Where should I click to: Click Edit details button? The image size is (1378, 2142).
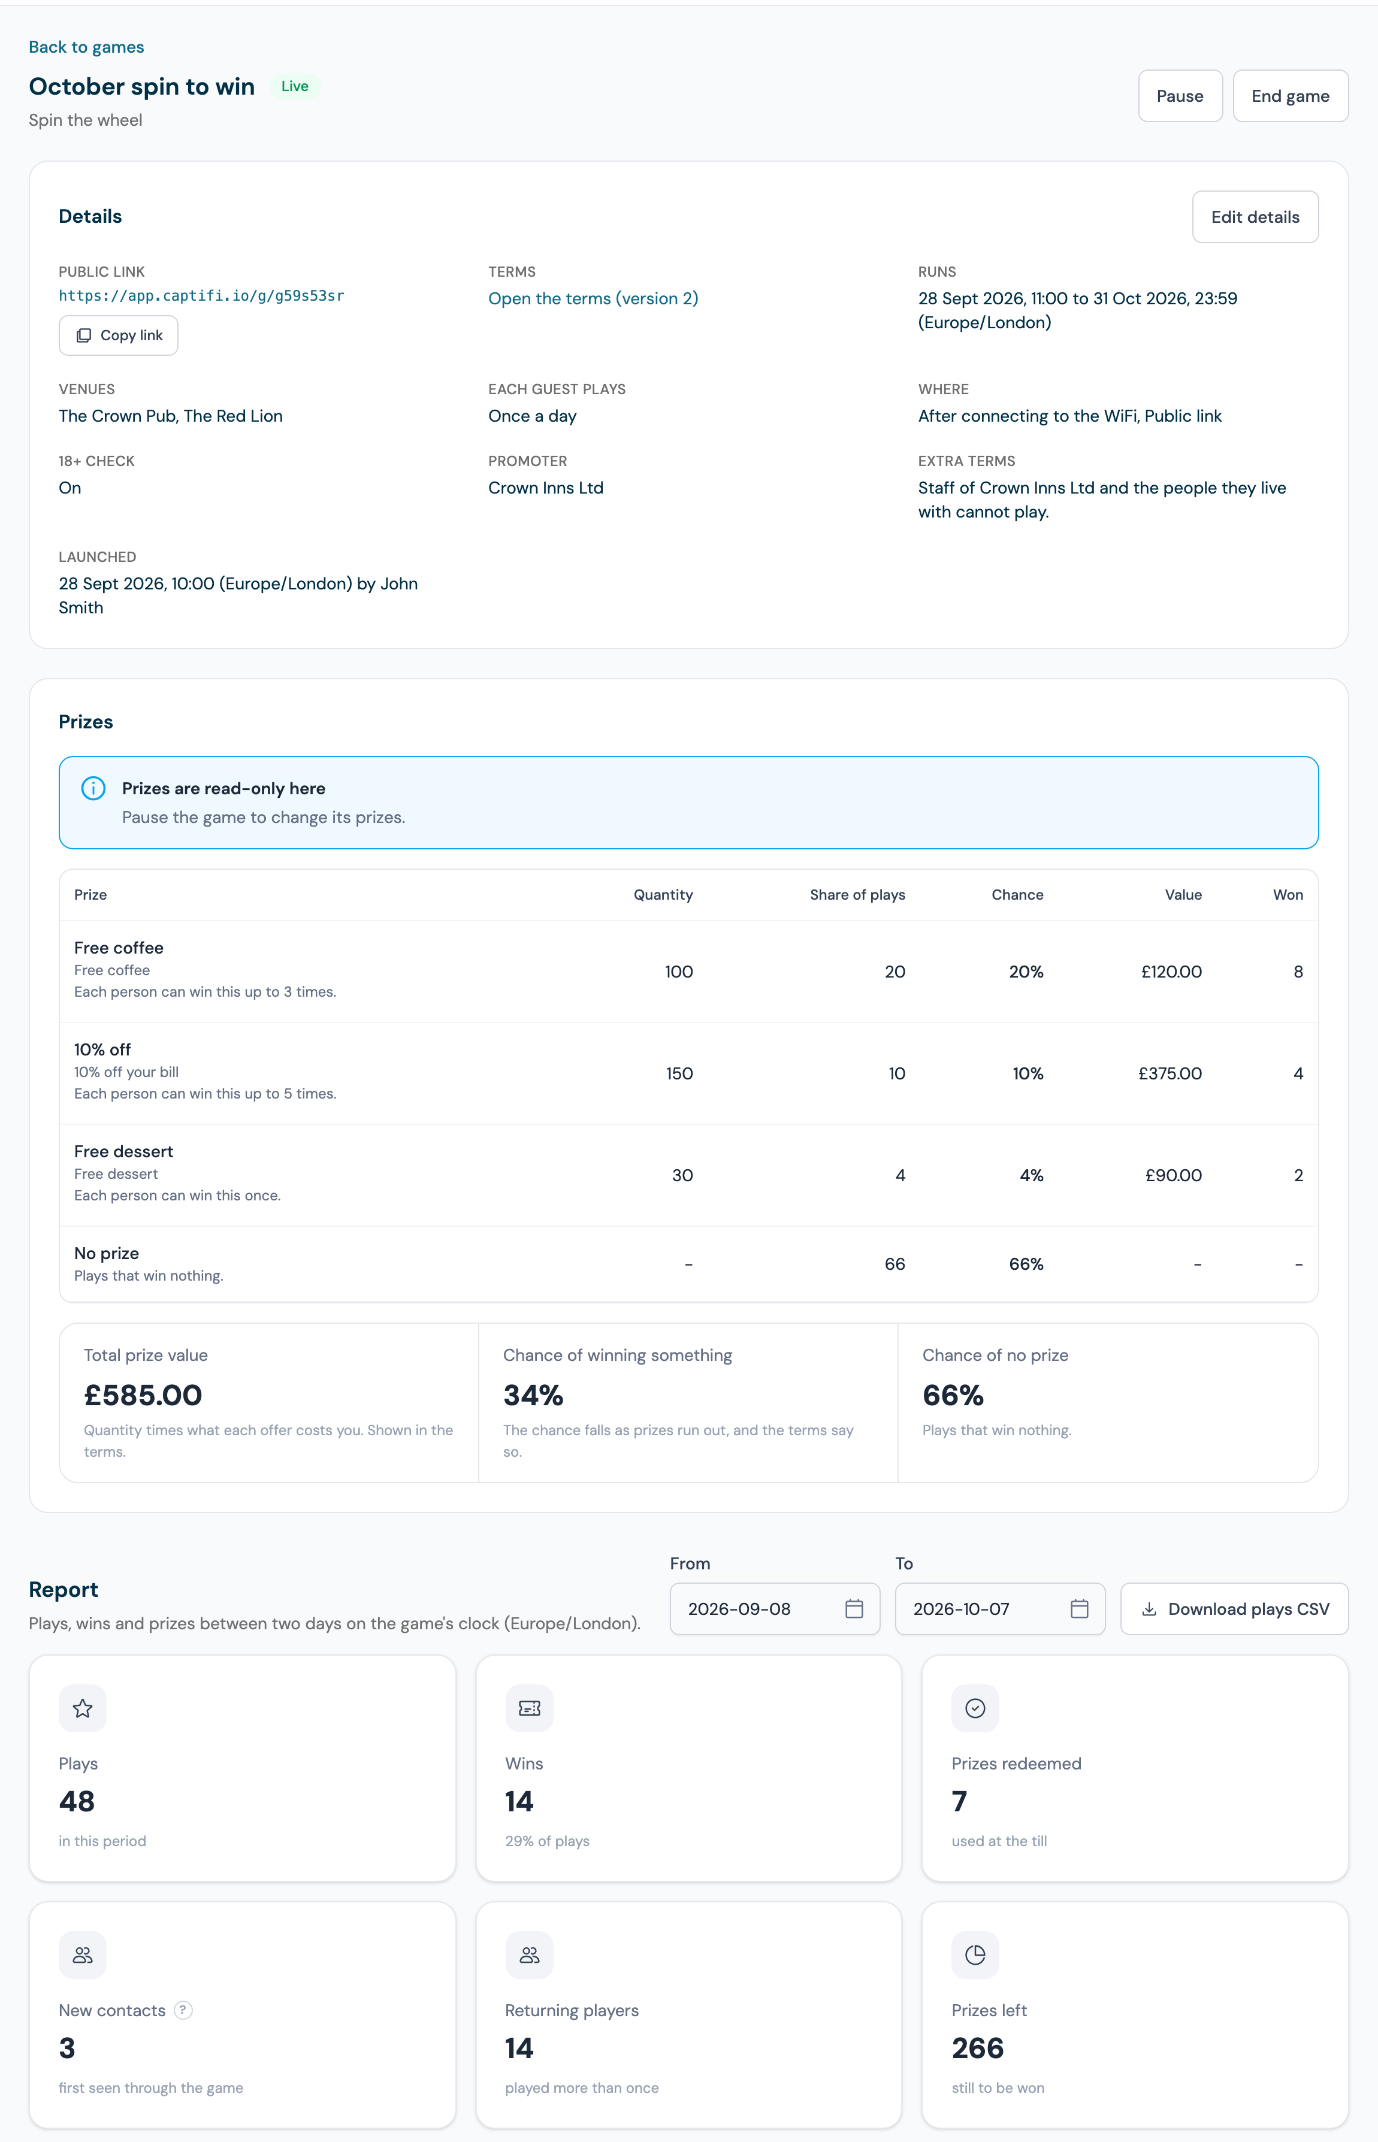(1255, 216)
